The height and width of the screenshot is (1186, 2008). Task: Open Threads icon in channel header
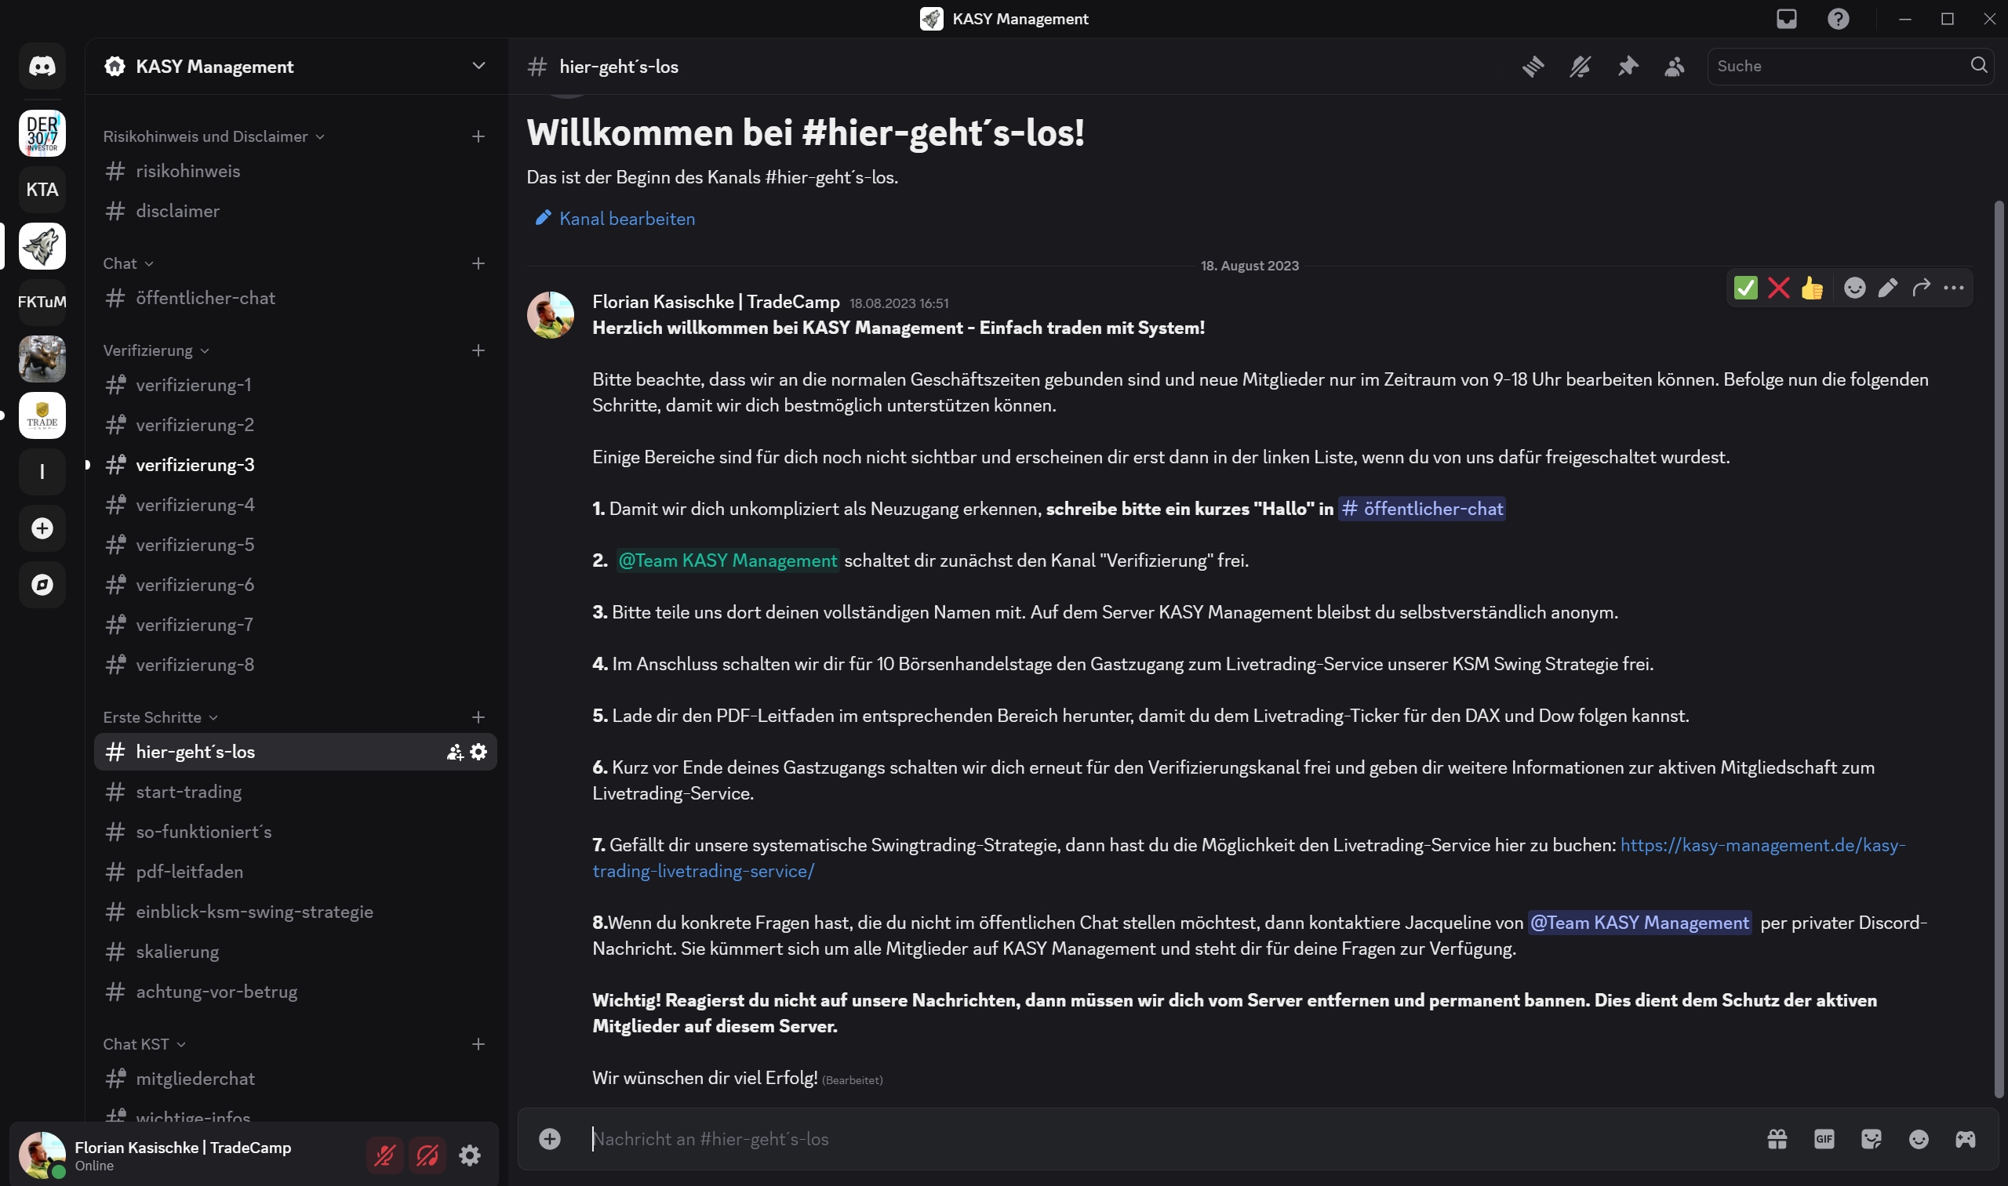1532,67
